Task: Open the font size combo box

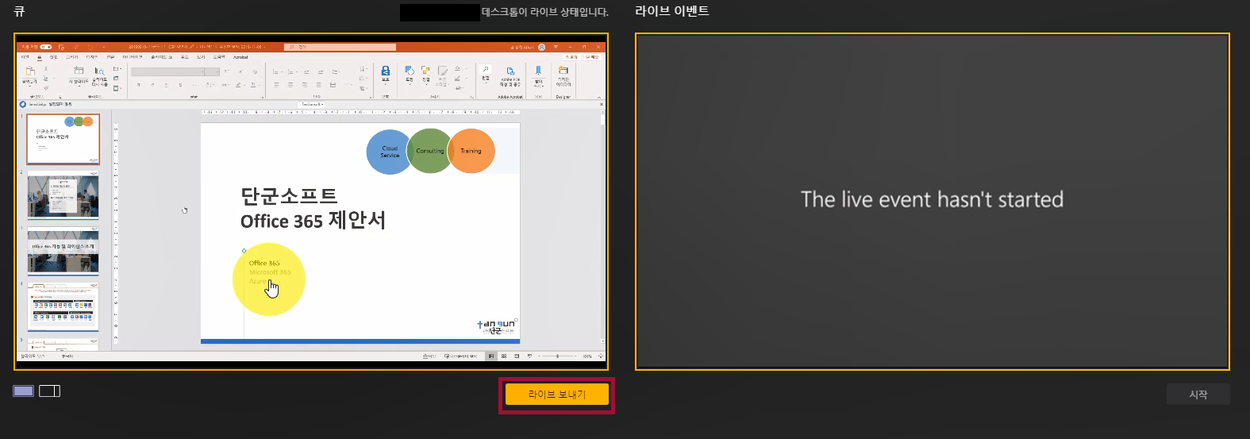Action: pyautogui.click(x=212, y=71)
